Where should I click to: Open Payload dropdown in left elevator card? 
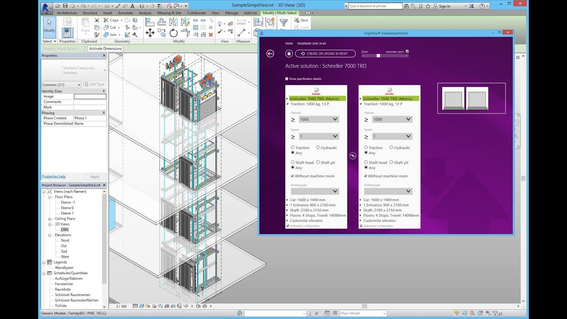point(318,119)
